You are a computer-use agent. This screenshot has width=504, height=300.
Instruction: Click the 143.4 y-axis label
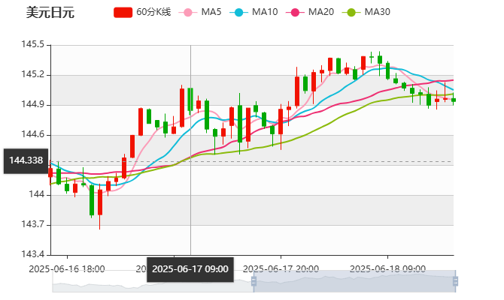click(32, 254)
